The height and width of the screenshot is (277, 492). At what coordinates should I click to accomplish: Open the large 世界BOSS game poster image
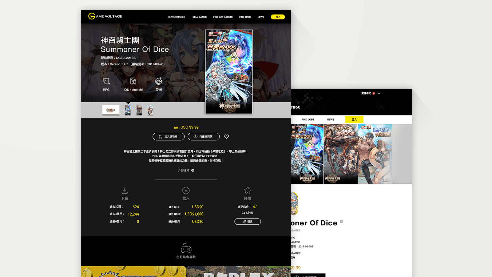[x=229, y=72]
